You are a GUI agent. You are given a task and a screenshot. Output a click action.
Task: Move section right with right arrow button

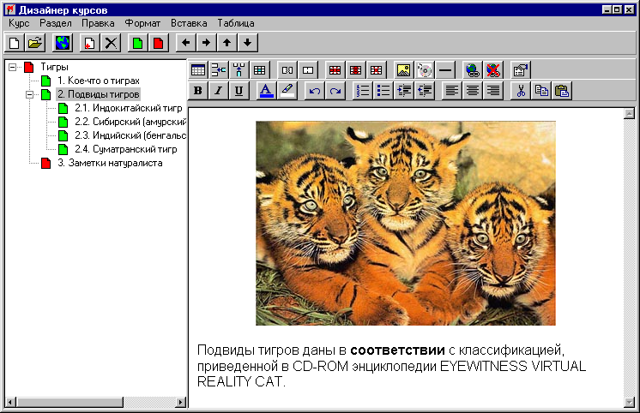coord(206,42)
